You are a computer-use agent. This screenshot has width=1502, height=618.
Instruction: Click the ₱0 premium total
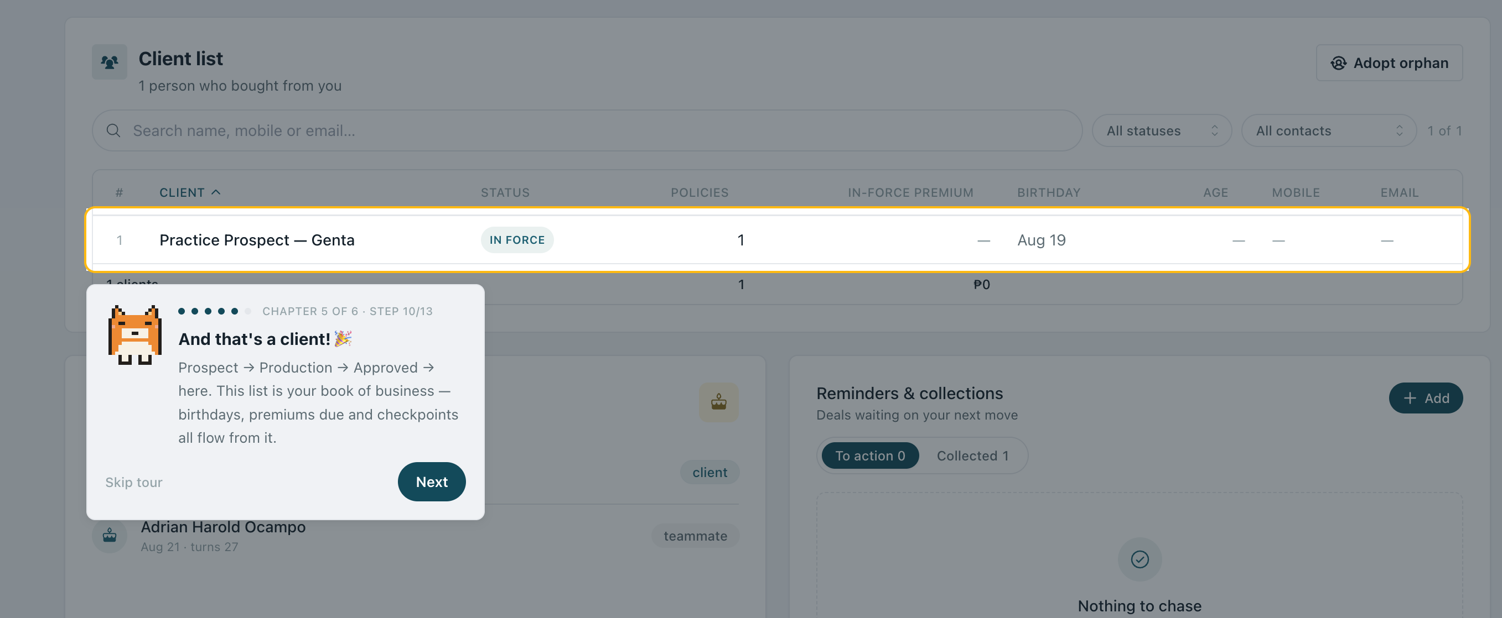pyautogui.click(x=981, y=284)
